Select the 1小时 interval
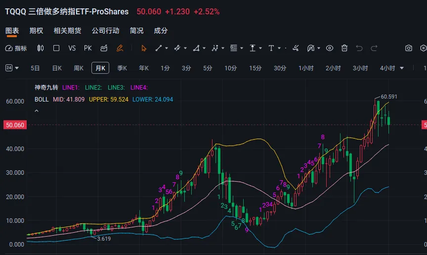Image resolution: width=427 pixels, height=255 pixels. point(306,68)
